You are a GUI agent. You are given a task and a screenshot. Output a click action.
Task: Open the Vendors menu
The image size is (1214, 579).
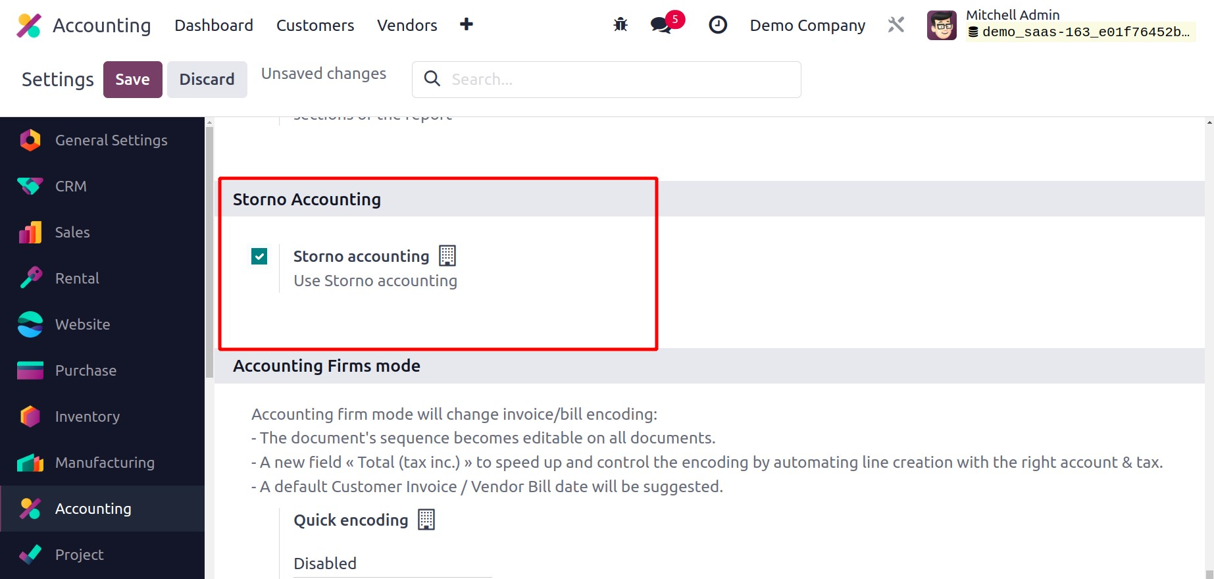tap(407, 26)
